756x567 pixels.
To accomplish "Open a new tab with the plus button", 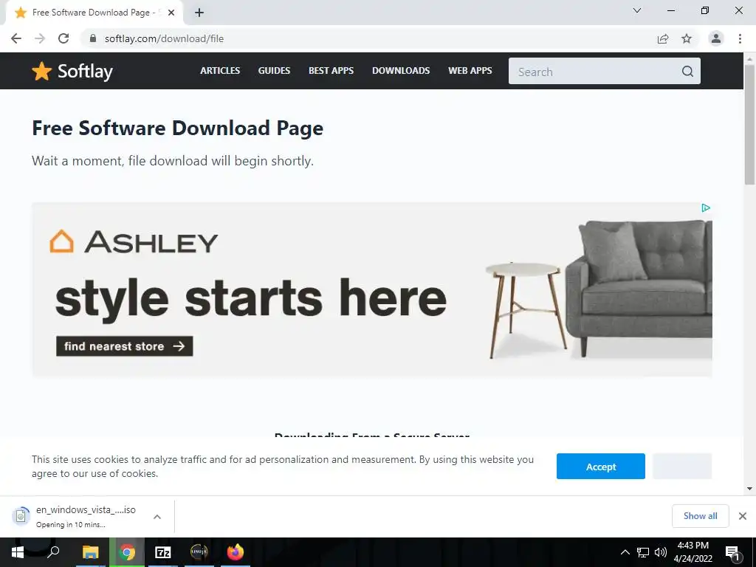I will 199,13.
